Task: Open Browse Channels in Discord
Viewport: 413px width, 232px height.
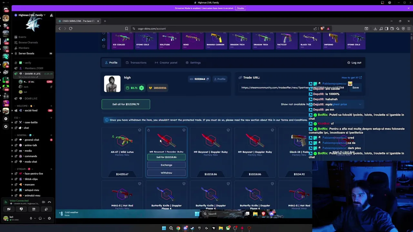Action: (x=28, y=43)
